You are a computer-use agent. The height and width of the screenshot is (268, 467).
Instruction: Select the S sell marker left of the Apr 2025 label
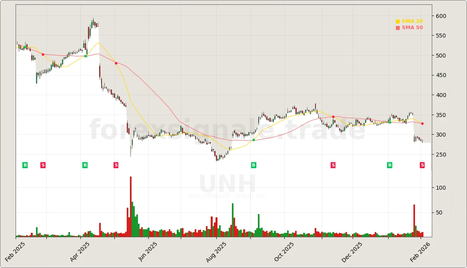point(43,165)
